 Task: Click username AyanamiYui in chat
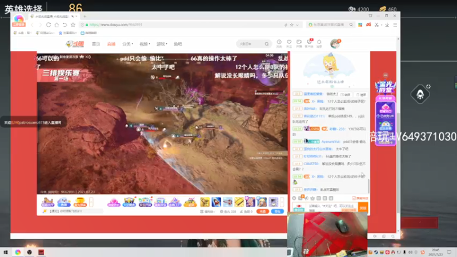[331, 142]
